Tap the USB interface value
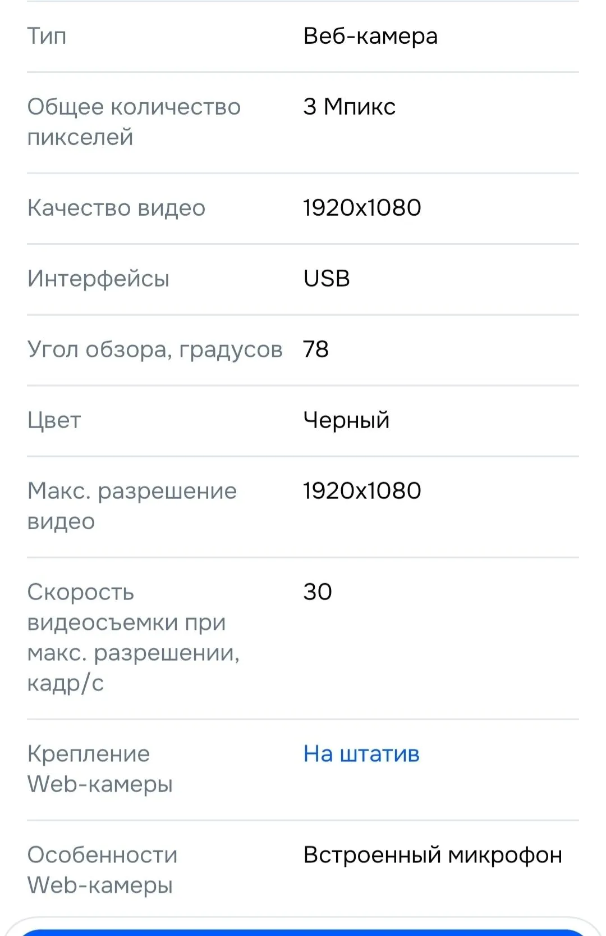This screenshot has width=606, height=936. coord(327,279)
